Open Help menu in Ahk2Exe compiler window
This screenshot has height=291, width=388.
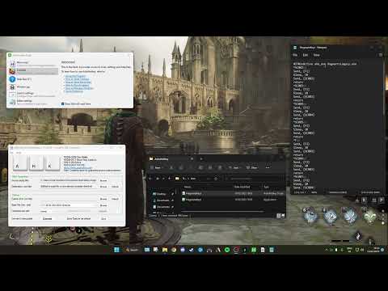(19, 153)
